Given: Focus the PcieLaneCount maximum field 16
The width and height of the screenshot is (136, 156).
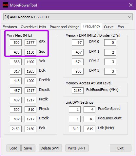Looking at the screenshot, I should point(89,119).
